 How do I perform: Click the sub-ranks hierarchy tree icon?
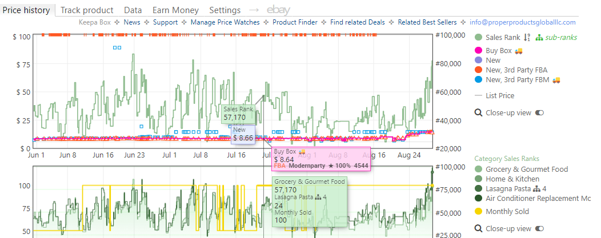(x=539, y=38)
